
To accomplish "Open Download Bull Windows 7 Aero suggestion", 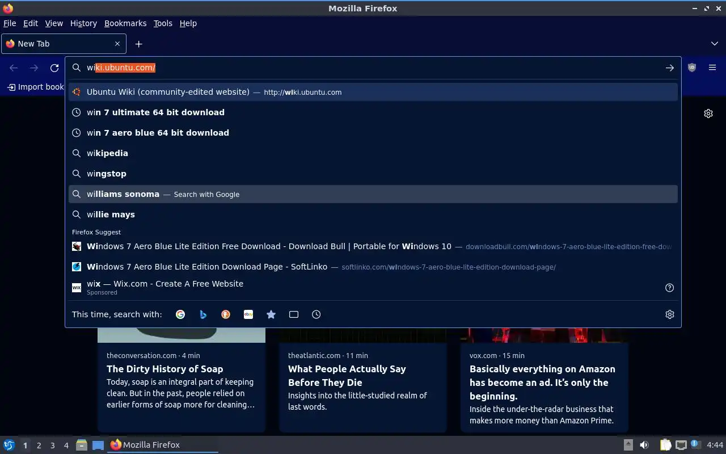I will pyautogui.click(x=373, y=246).
